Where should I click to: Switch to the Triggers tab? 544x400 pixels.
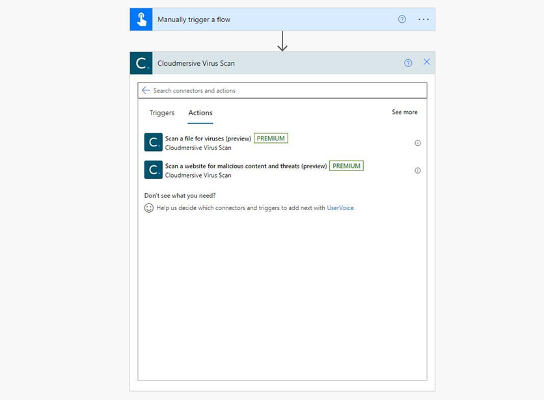point(162,113)
